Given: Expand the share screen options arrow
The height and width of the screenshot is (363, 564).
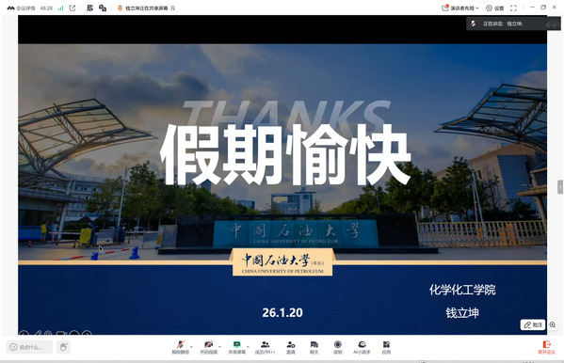Looking at the screenshot, I should click(248, 347).
